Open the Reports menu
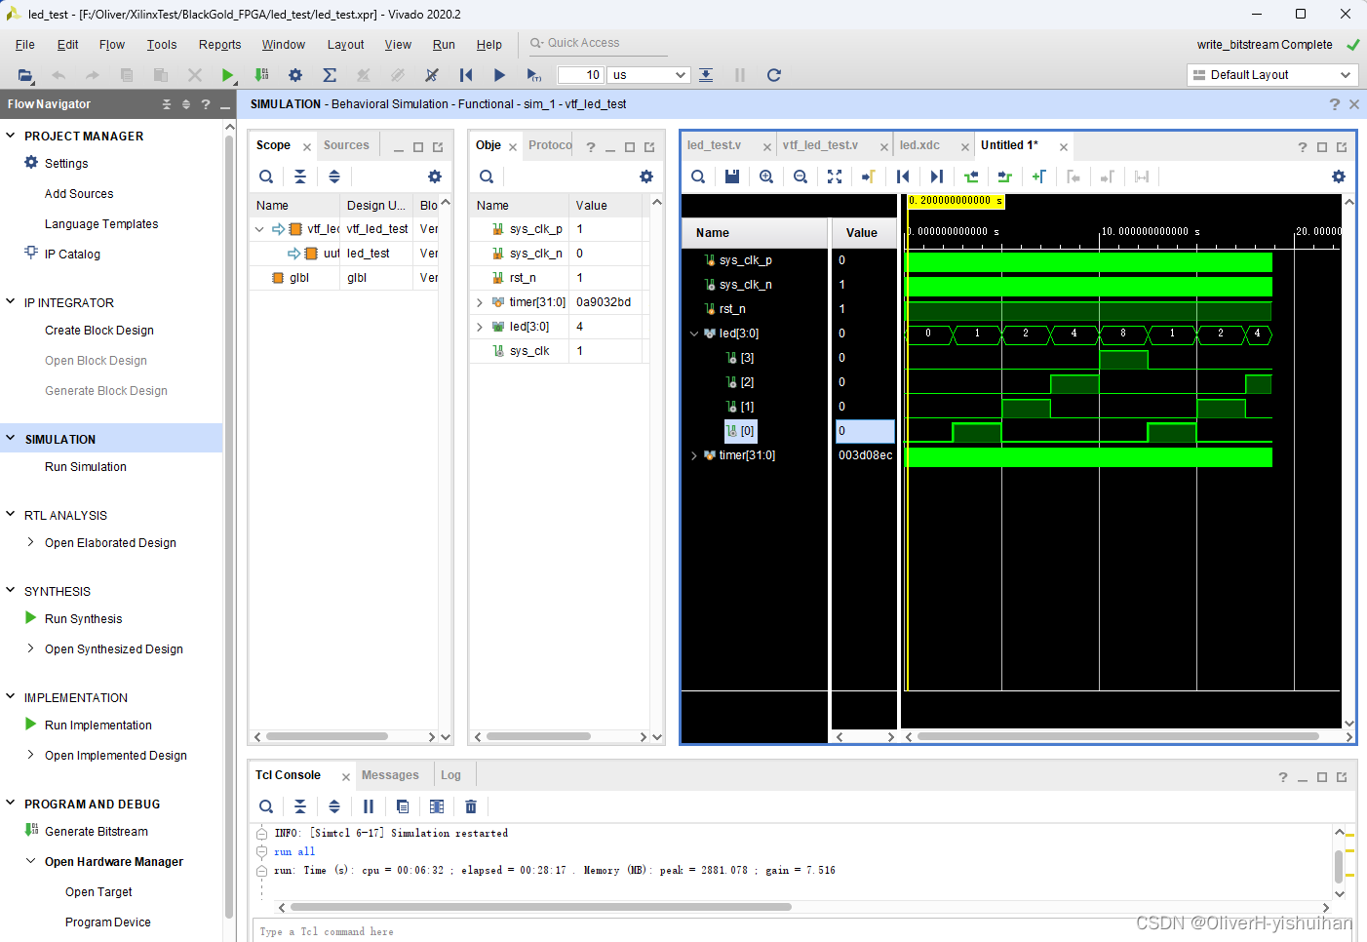This screenshot has width=1367, height=942. [219, 45]
